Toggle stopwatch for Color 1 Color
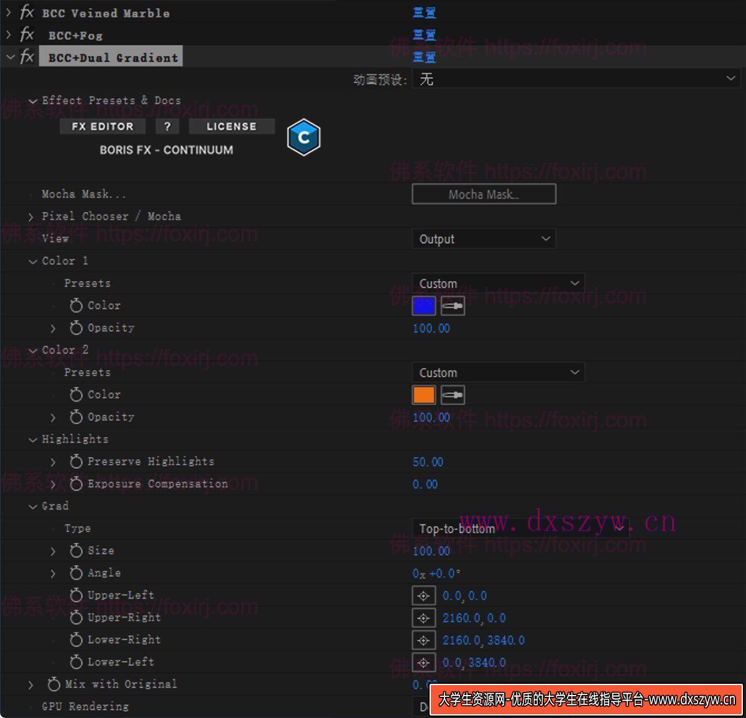The height and width of the screenshot is (718, 746). coord(76,305)
